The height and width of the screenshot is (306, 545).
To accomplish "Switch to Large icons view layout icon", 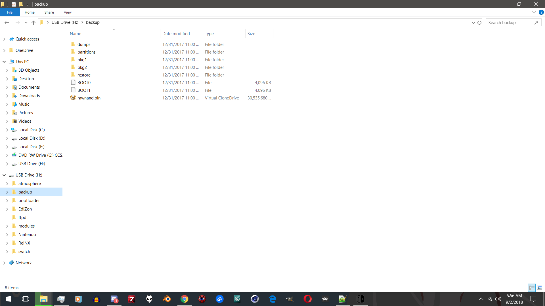I will [x=540, y=288].
